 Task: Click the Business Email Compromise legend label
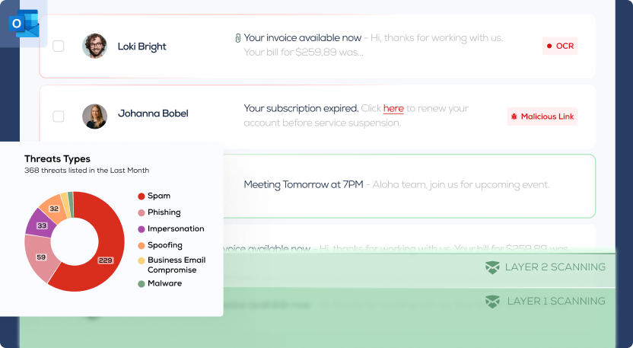[177, 265]
